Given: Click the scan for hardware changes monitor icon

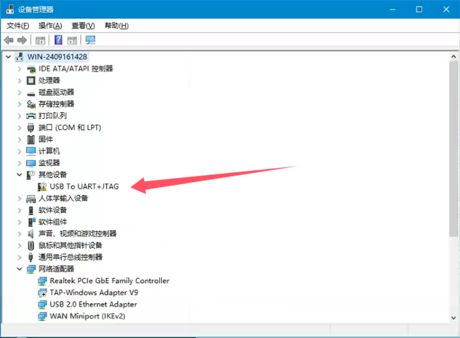Looking at the screenshot, I should click(x=90, y=40).
